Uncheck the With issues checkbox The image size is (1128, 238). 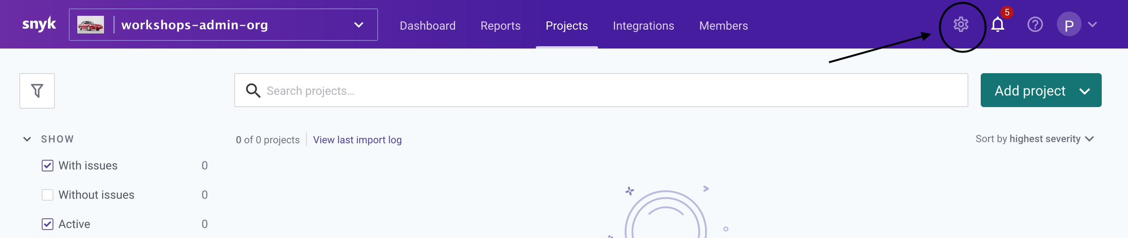click(x=47, y=166)
